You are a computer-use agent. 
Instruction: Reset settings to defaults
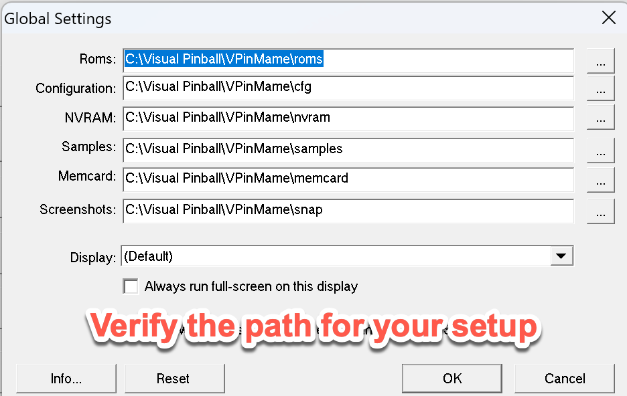pyautogui.click(x=174, y=378)
